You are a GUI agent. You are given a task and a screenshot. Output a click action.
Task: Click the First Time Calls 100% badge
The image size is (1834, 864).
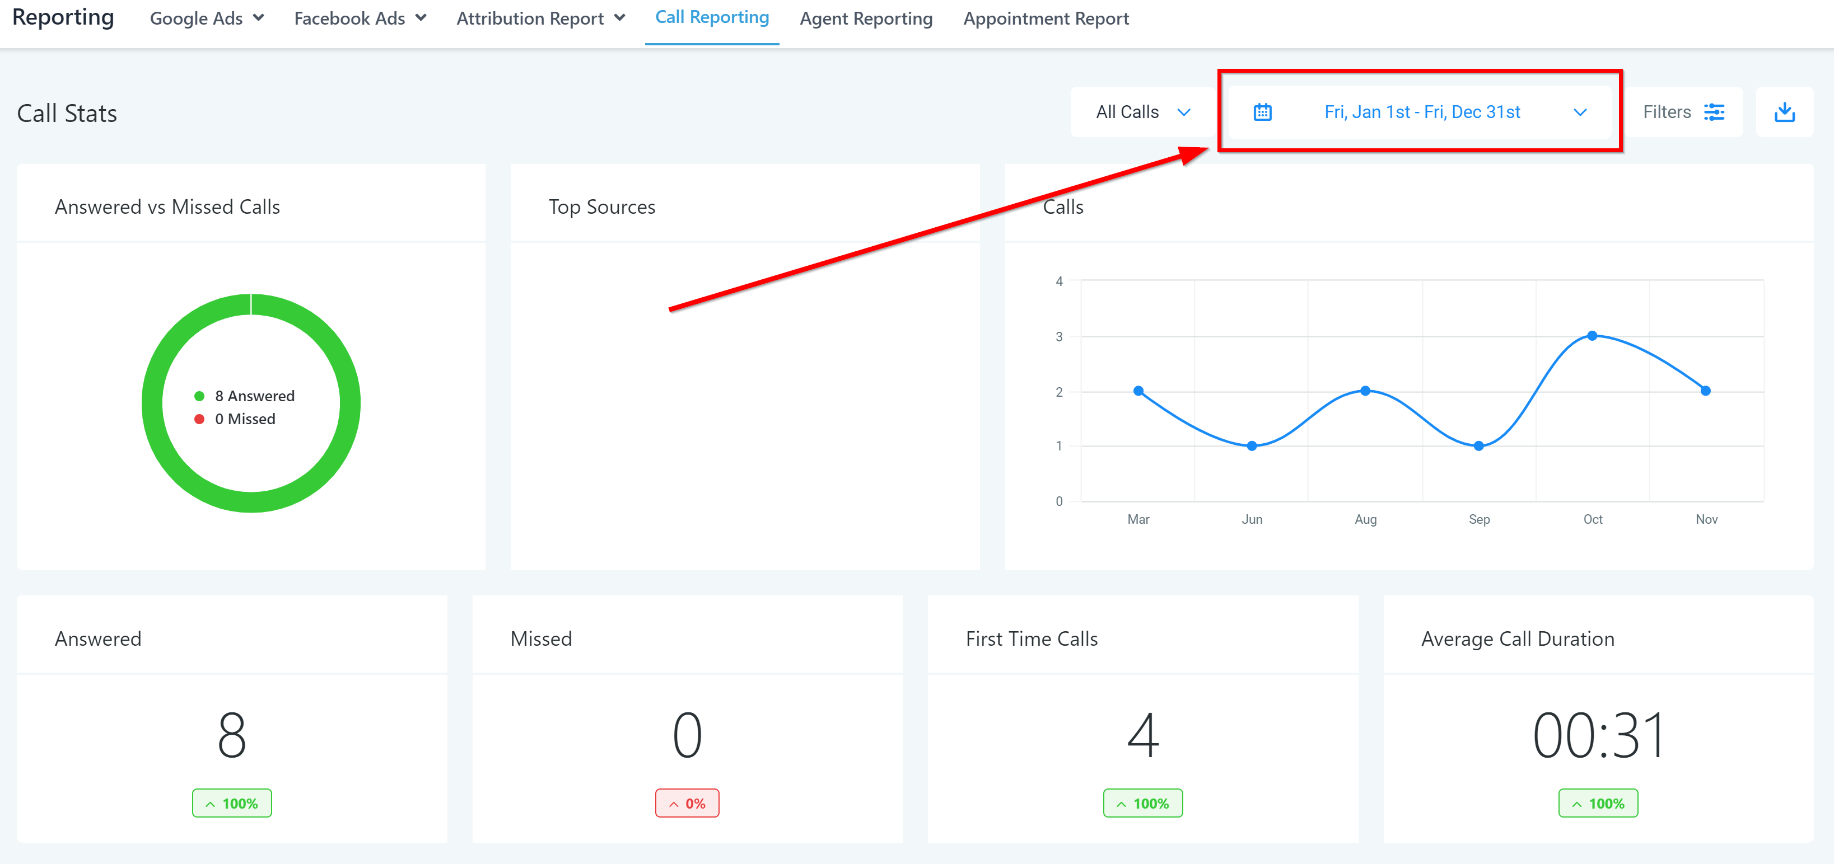[1143, 804]
